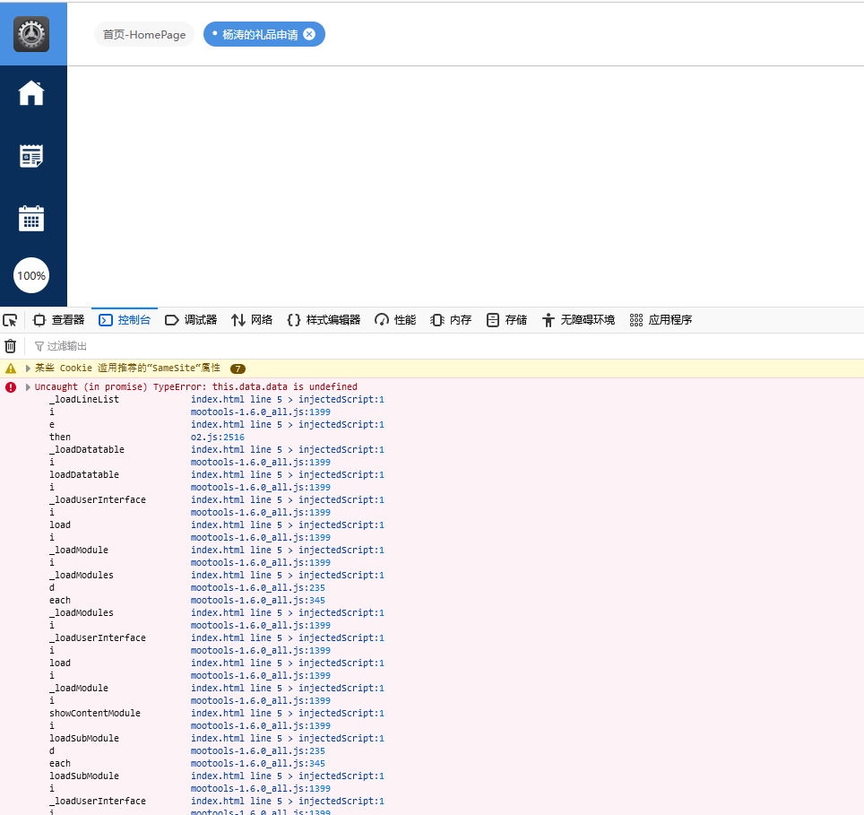Open the 控制台 console tab
This screenshot has width=864, height=815.
[125, 320]
